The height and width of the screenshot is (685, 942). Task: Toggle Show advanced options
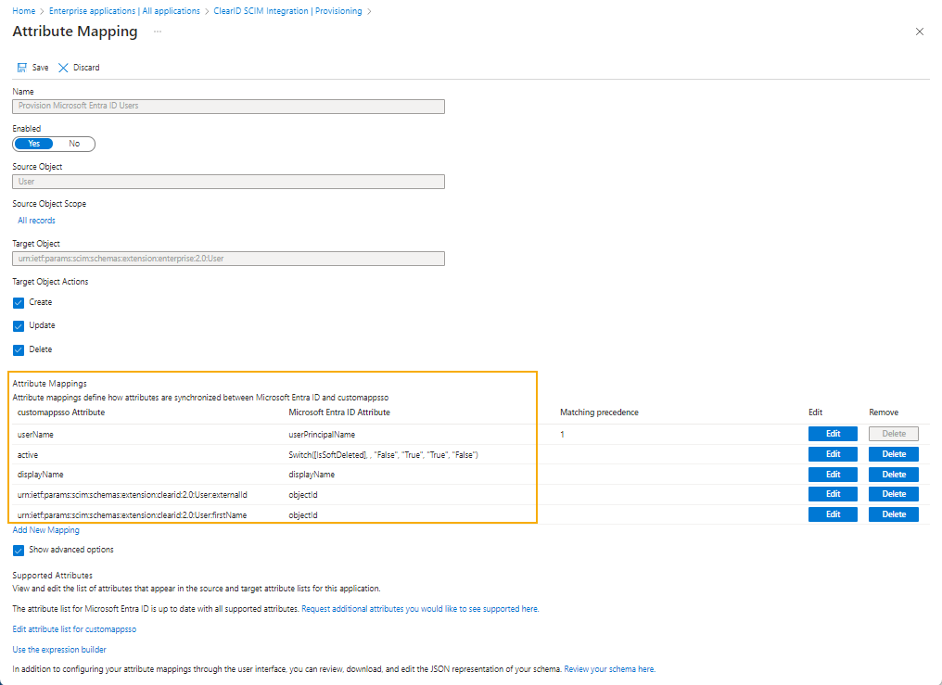click(x=18, y=550)
